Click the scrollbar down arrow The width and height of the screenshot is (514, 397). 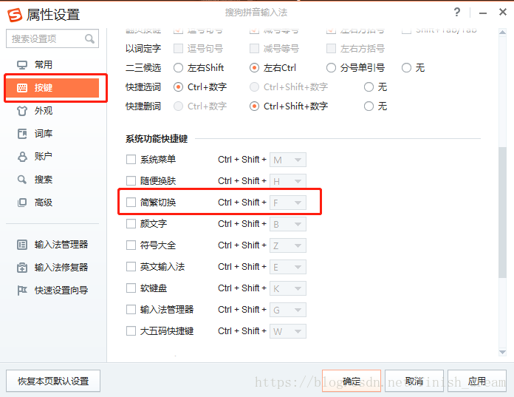click(502, 352)
